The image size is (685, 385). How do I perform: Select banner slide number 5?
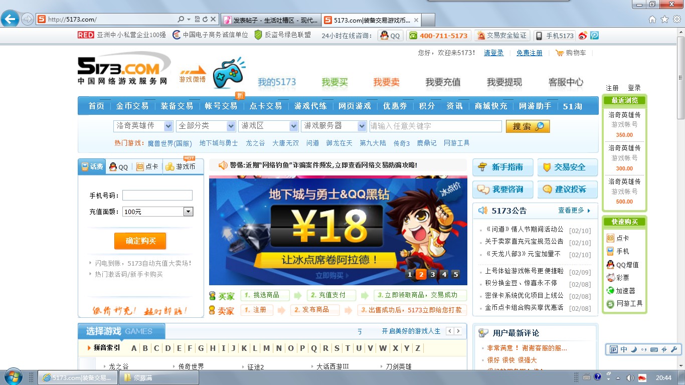[455, 274]
